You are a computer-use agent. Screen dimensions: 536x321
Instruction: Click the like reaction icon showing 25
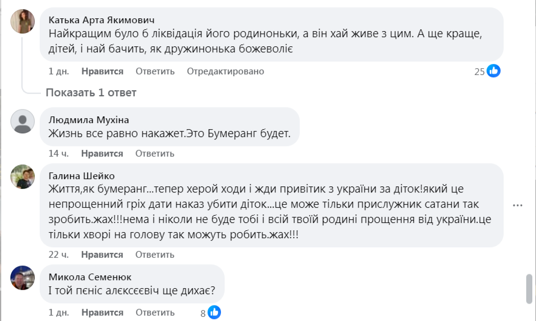point(494,71)
